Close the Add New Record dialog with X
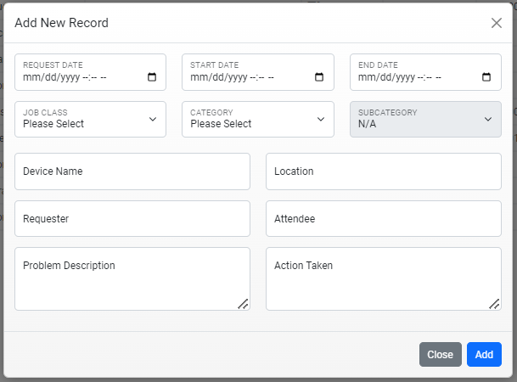Image resolution: width=517 pixels, height=382 pixels. click(497, 23)
